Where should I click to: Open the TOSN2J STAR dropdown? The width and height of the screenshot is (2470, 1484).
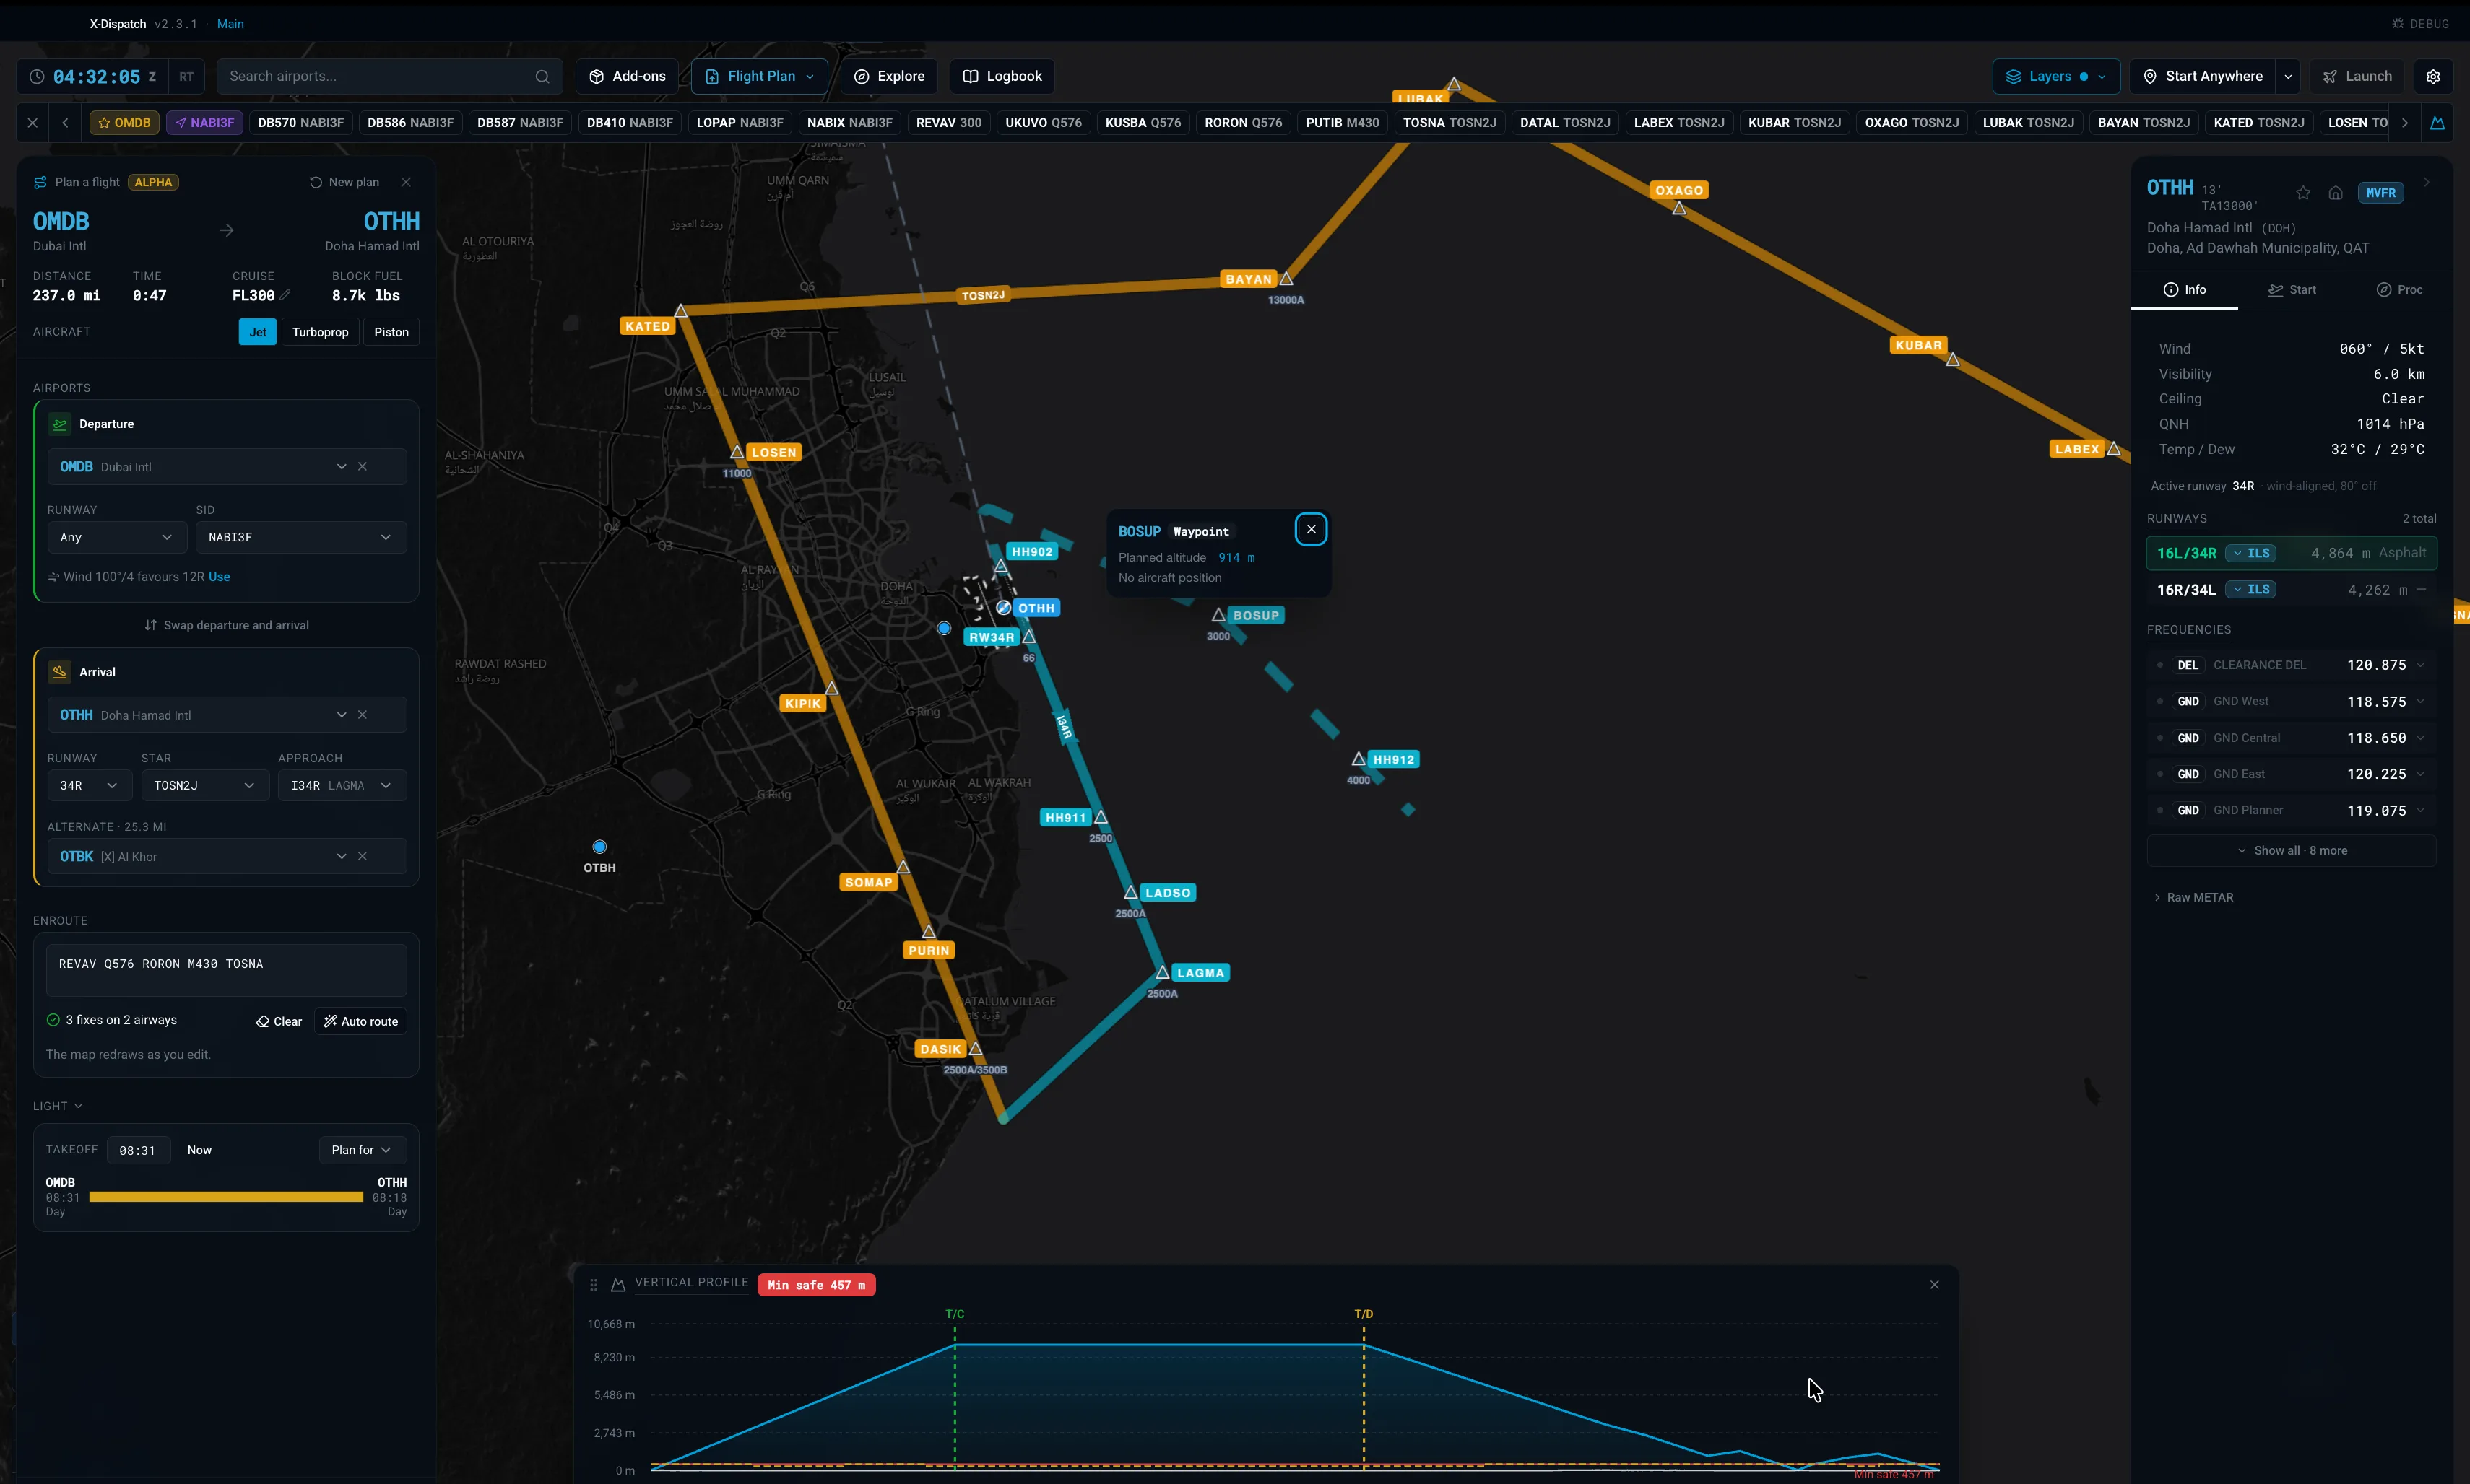204,785
